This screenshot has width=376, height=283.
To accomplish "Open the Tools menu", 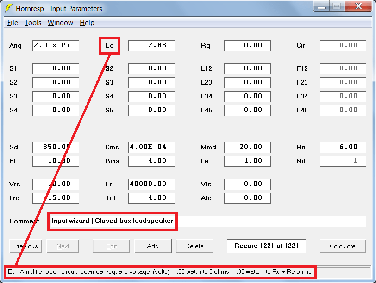I will 33,23.
